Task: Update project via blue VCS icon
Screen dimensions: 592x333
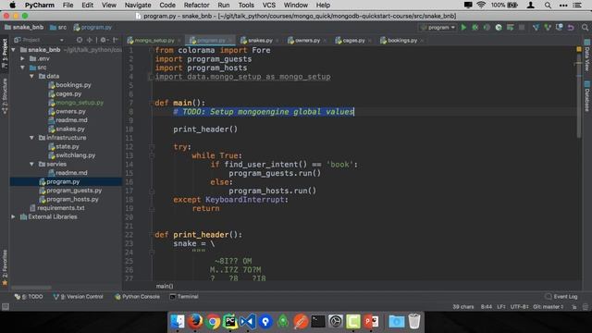Action: pos(536,27)
